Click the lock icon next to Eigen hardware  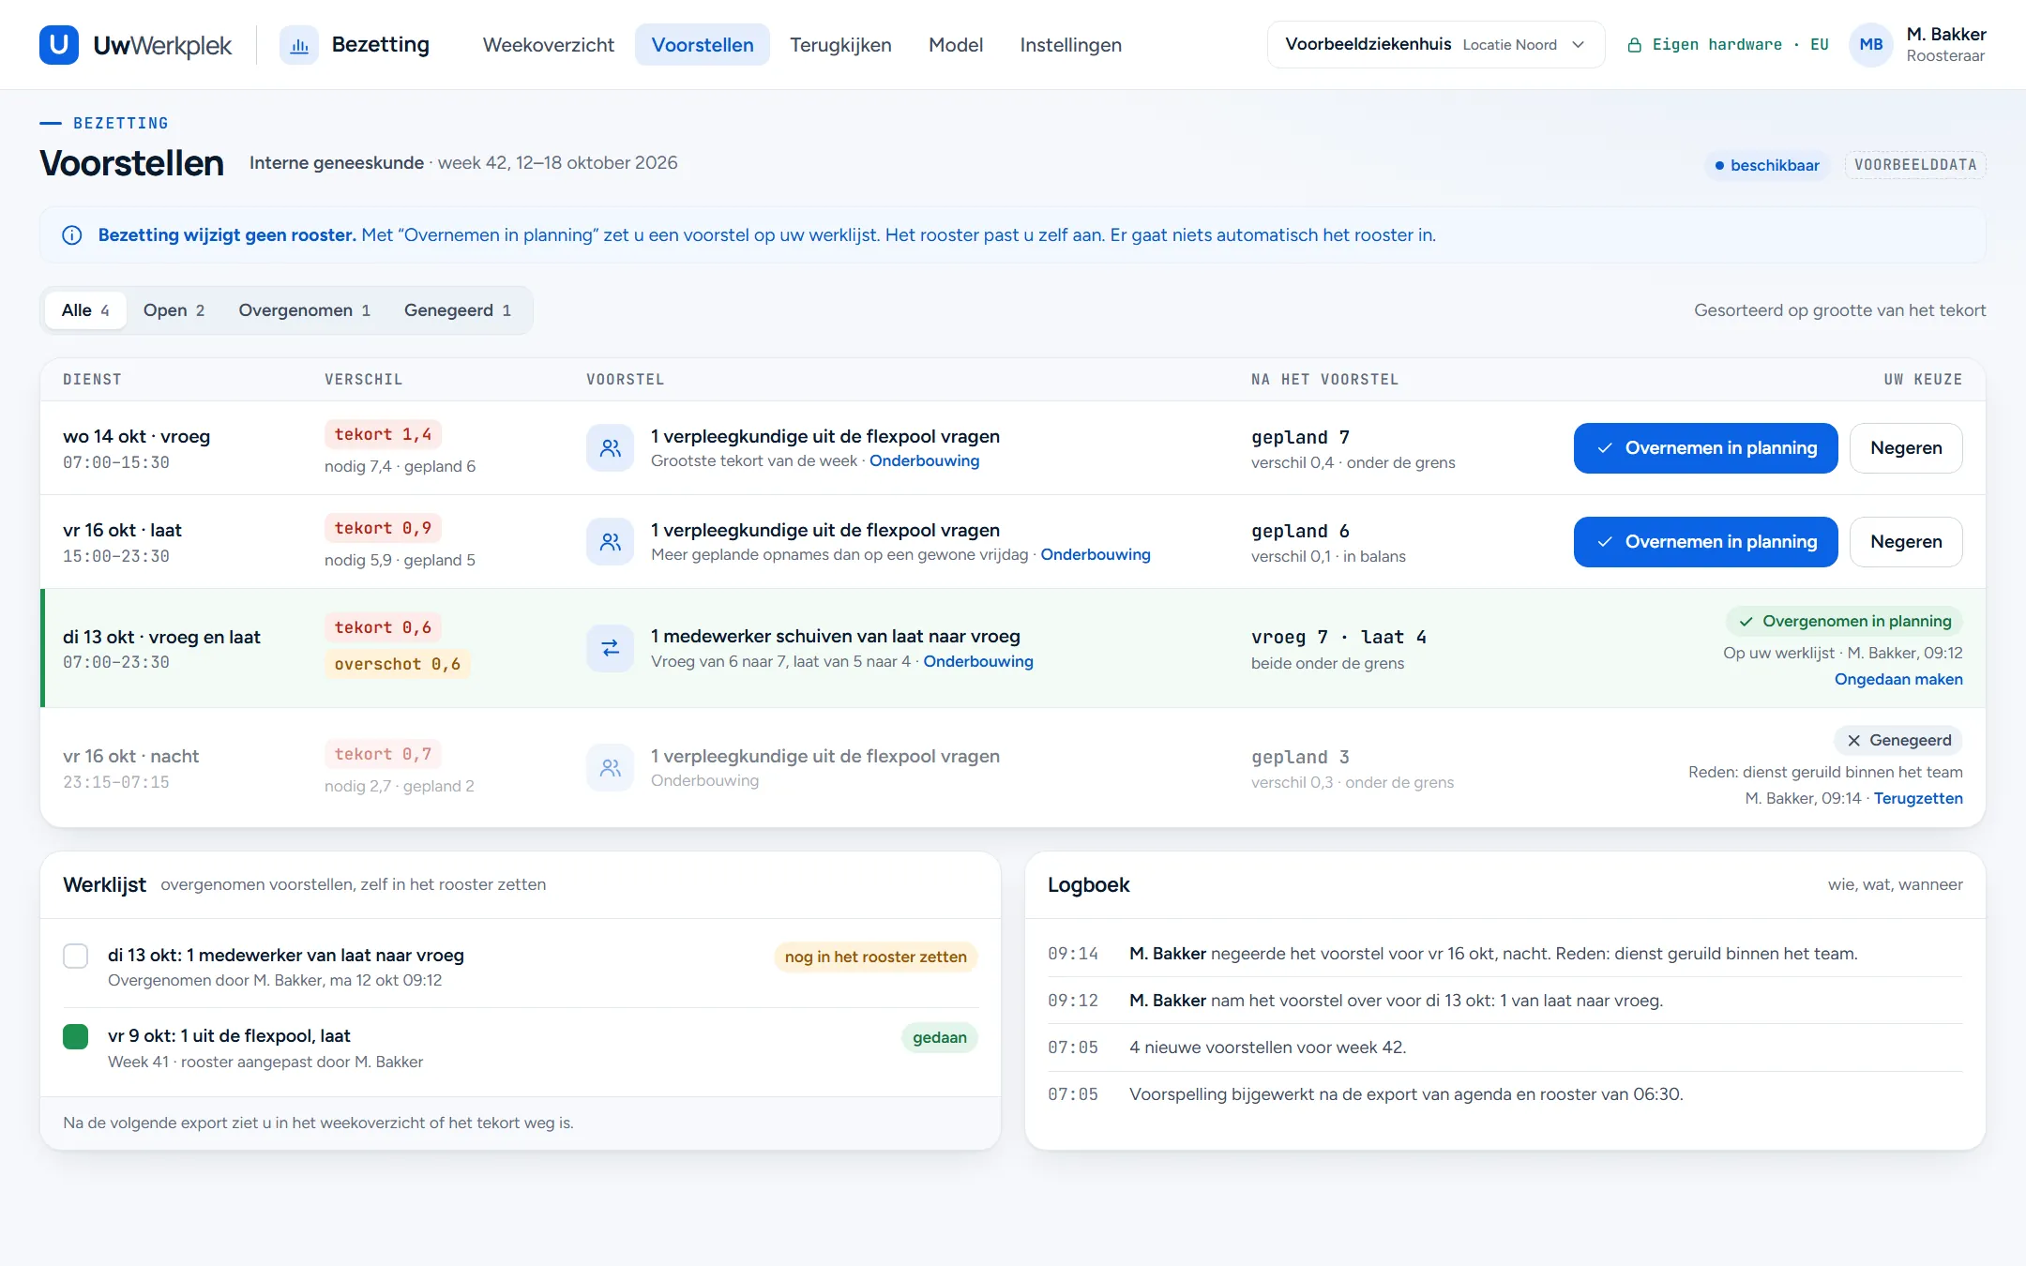(x=1635, y=45)
